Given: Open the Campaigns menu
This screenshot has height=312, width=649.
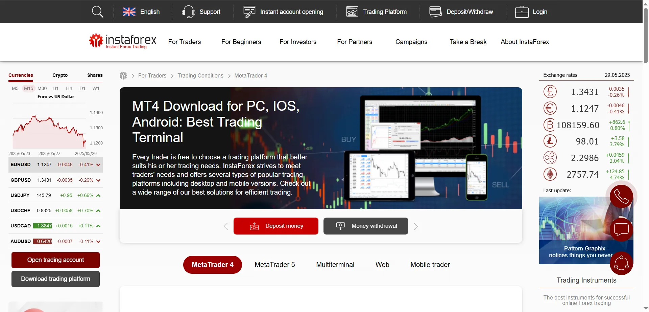Looking at the screenshot, I should coord(411,42).
